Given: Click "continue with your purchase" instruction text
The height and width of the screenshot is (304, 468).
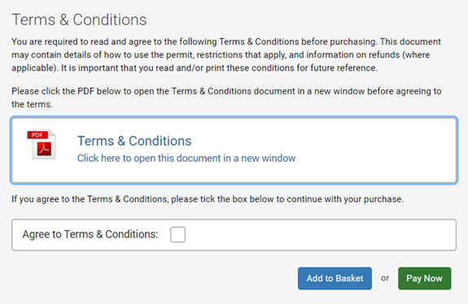Looking at the screenshot, I should [345, 199].
